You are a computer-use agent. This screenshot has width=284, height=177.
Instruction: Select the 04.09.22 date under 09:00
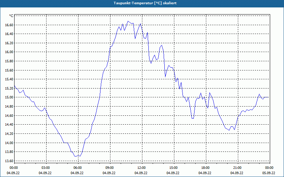[109, 173]
